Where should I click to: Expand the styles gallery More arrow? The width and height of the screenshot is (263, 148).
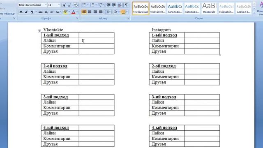pyautogui.click(x=254, y=13)
